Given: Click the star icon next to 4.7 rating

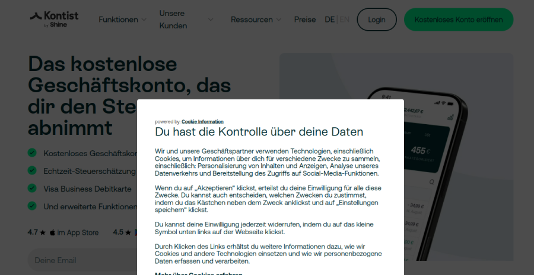Looking at the screenshot, I should [43, 232].
